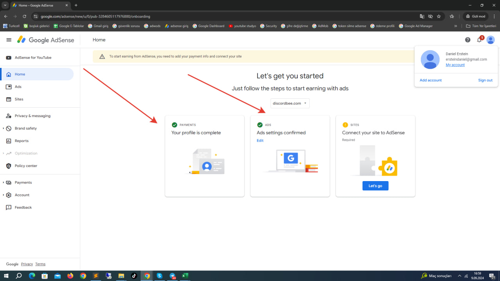Image resolution: width=500 pixels, height=281 pixels.
Task: Open TikTok from the taskbar
Action: (134, 276)
